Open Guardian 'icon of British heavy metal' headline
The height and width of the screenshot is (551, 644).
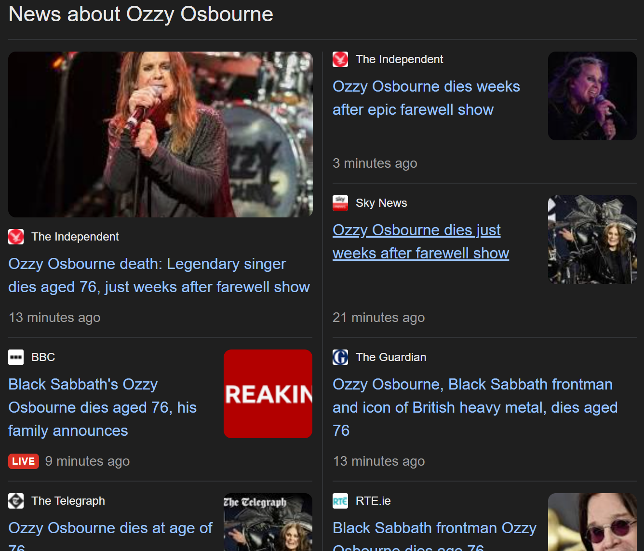(475, 407)
